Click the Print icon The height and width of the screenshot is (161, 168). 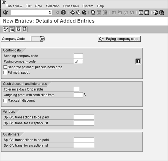coord(93,13)
